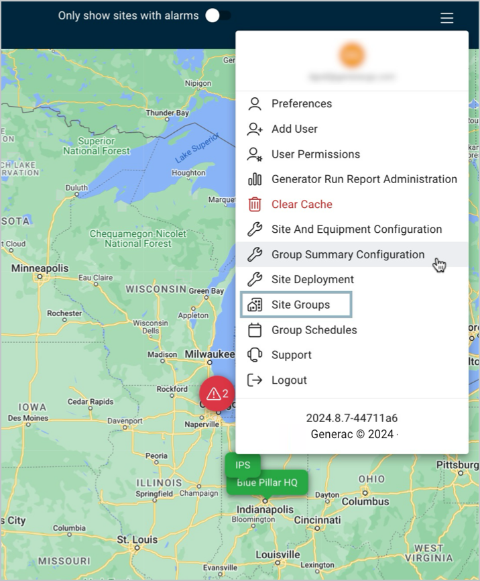Click the Group Schedules calendar icon
The width and height of the screenshot is (480, 581).
tap(255, 330)
